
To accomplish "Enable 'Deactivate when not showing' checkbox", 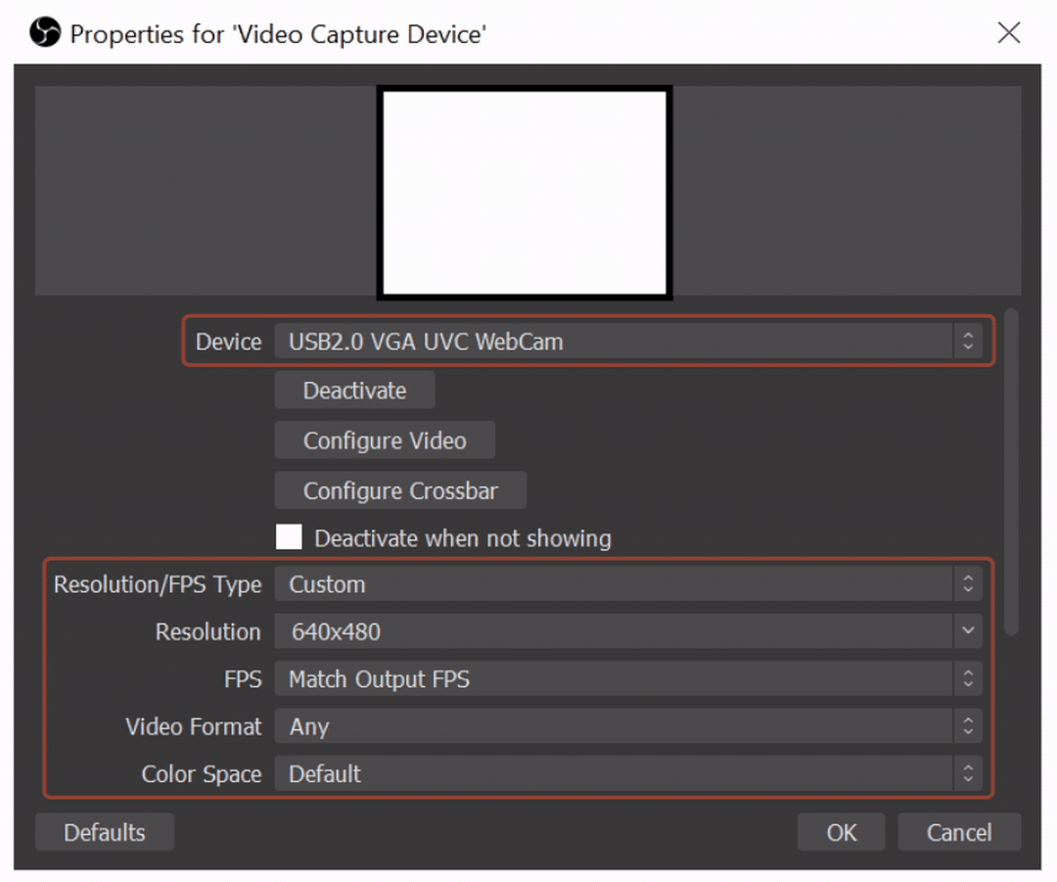I will (289, 537).
